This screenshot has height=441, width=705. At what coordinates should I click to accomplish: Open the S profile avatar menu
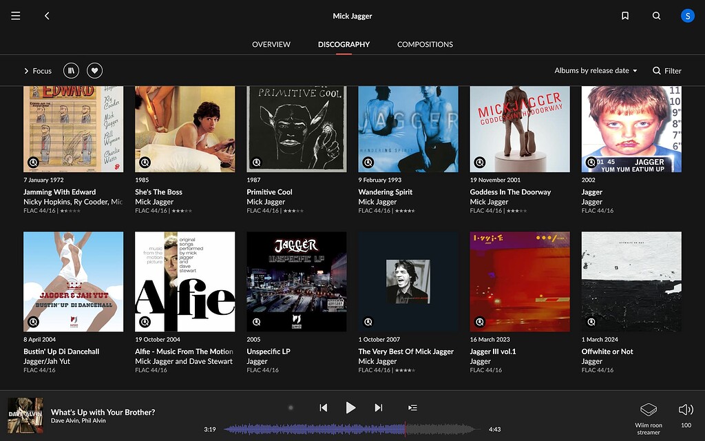(687, 15)
